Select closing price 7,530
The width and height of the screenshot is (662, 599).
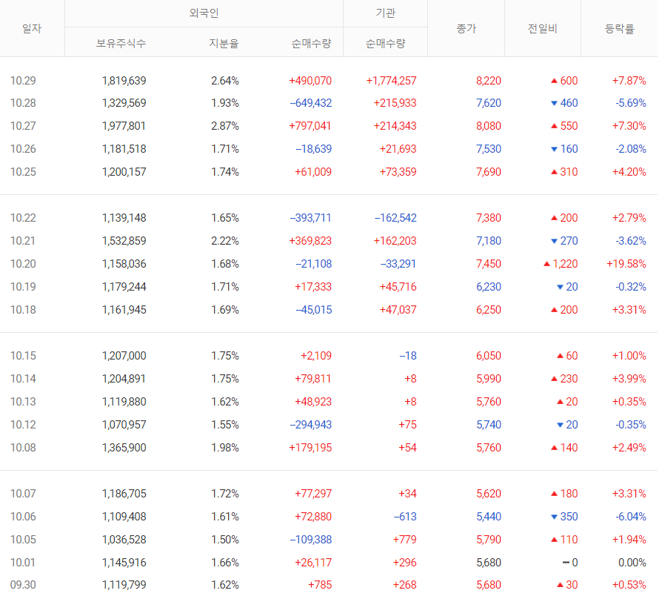coord(489,149)
